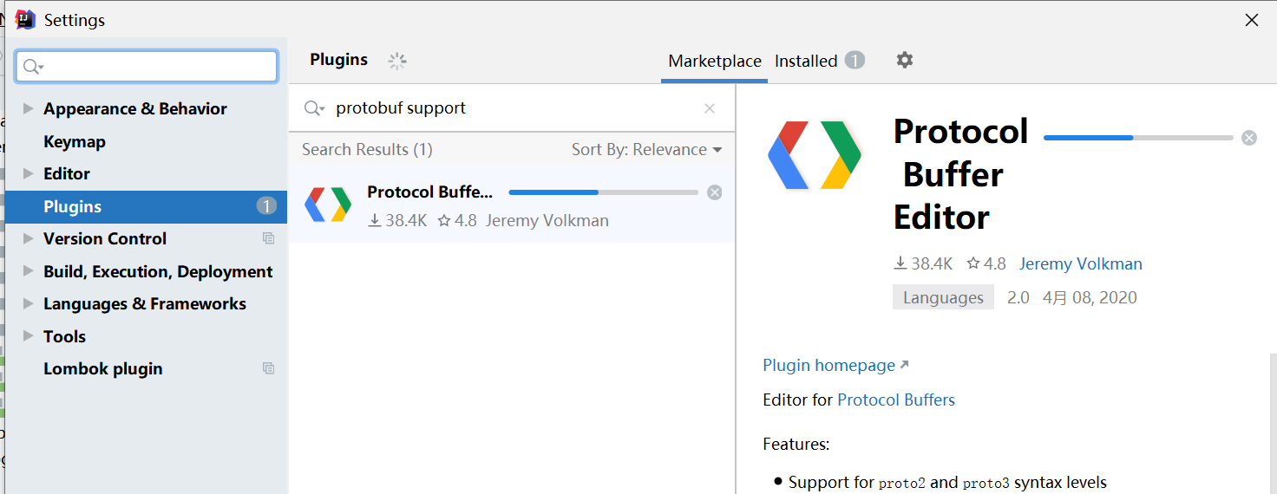This screenshot has width=1277, height=494.
Task: Click the Version Control project-level copy icon
Action: tap(269, 238)
